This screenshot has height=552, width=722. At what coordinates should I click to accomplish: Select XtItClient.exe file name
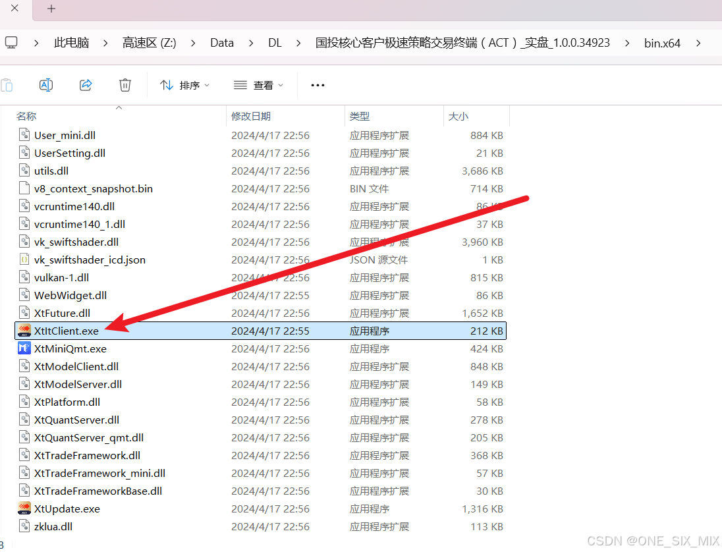click(67, 331)
